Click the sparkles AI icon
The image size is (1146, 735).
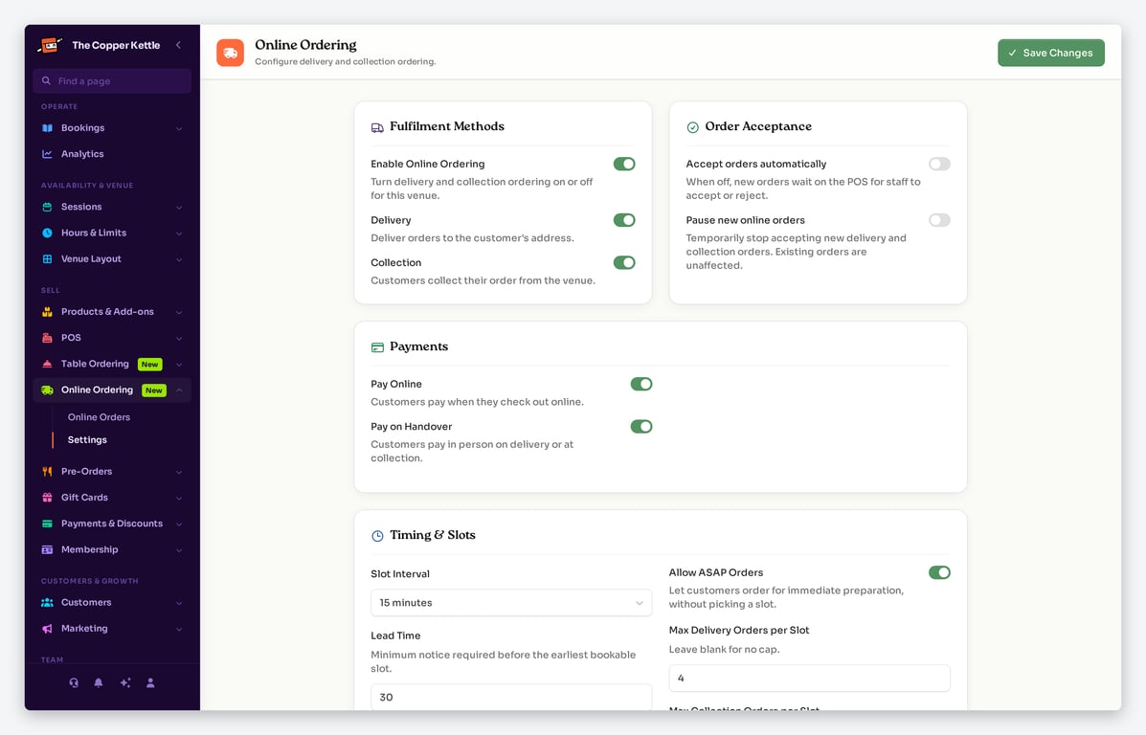tap(125, 683)
